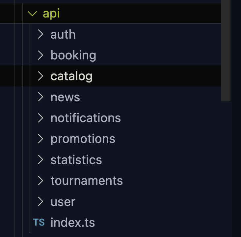Expand the news folder chevron
241x237 pixels.
pos(40,97)
